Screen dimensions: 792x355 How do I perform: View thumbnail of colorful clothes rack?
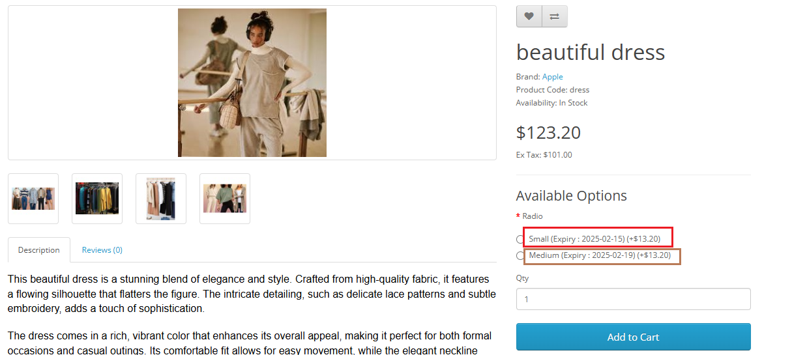97,198
